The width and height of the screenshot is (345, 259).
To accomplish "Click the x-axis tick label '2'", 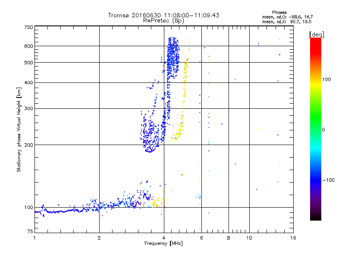I will pos(99,238).
